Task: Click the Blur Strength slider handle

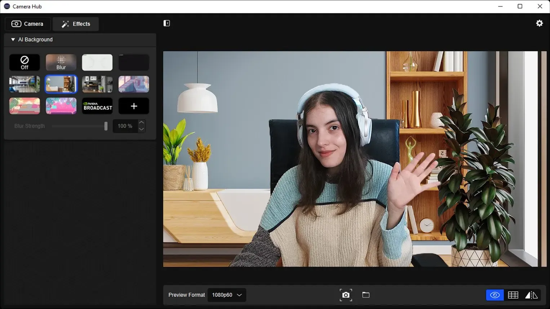Action: coord(106,126)
